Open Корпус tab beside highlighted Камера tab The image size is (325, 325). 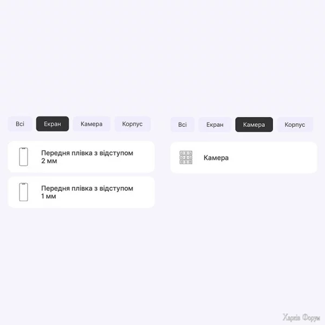click(x=295, y=125)
